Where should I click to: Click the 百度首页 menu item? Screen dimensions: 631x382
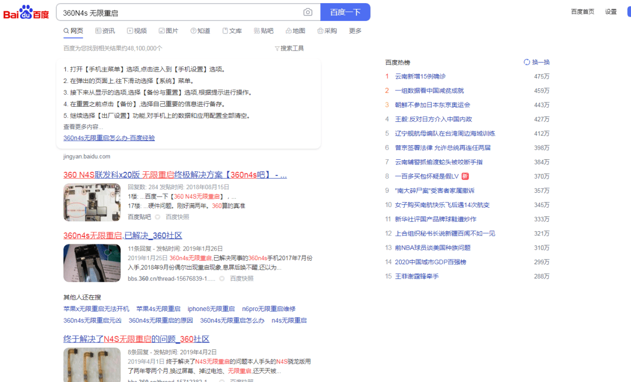(582, 11)
